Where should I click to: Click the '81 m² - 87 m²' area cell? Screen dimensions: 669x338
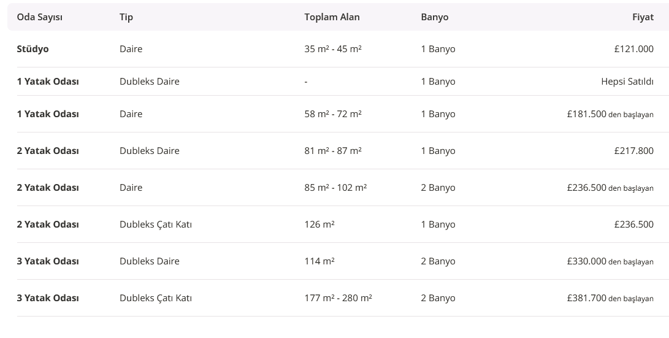tap(333, 151)
